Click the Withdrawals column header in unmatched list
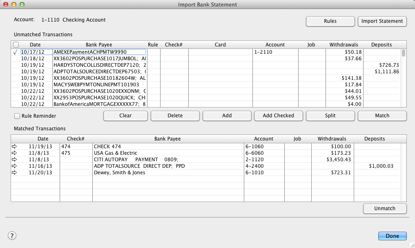The width and height of the screenshot is (415, 248). [x=344, y=45]
